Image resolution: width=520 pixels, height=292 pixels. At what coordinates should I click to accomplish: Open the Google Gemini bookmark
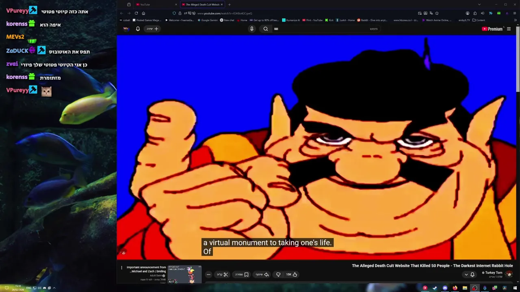coord(208,20)
